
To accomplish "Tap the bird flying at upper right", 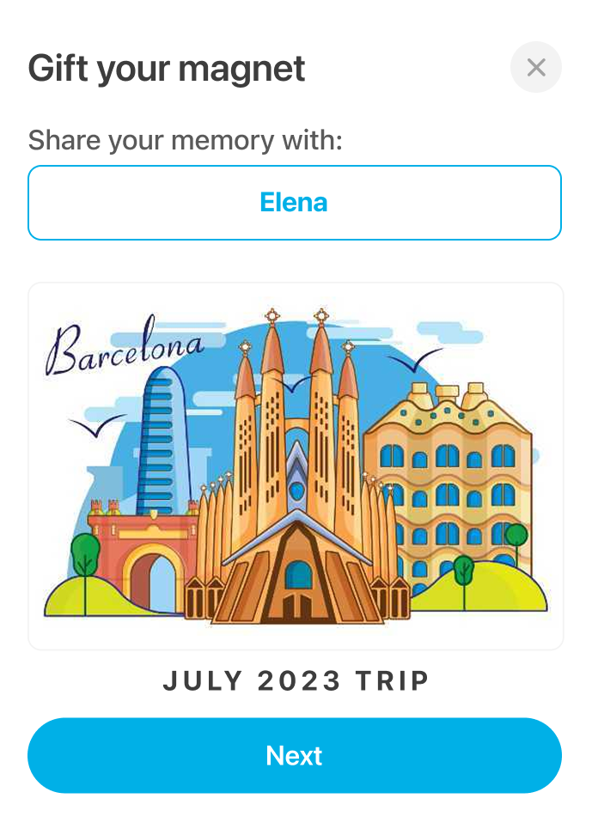I will pyautogui.click(x=416, y=361).
